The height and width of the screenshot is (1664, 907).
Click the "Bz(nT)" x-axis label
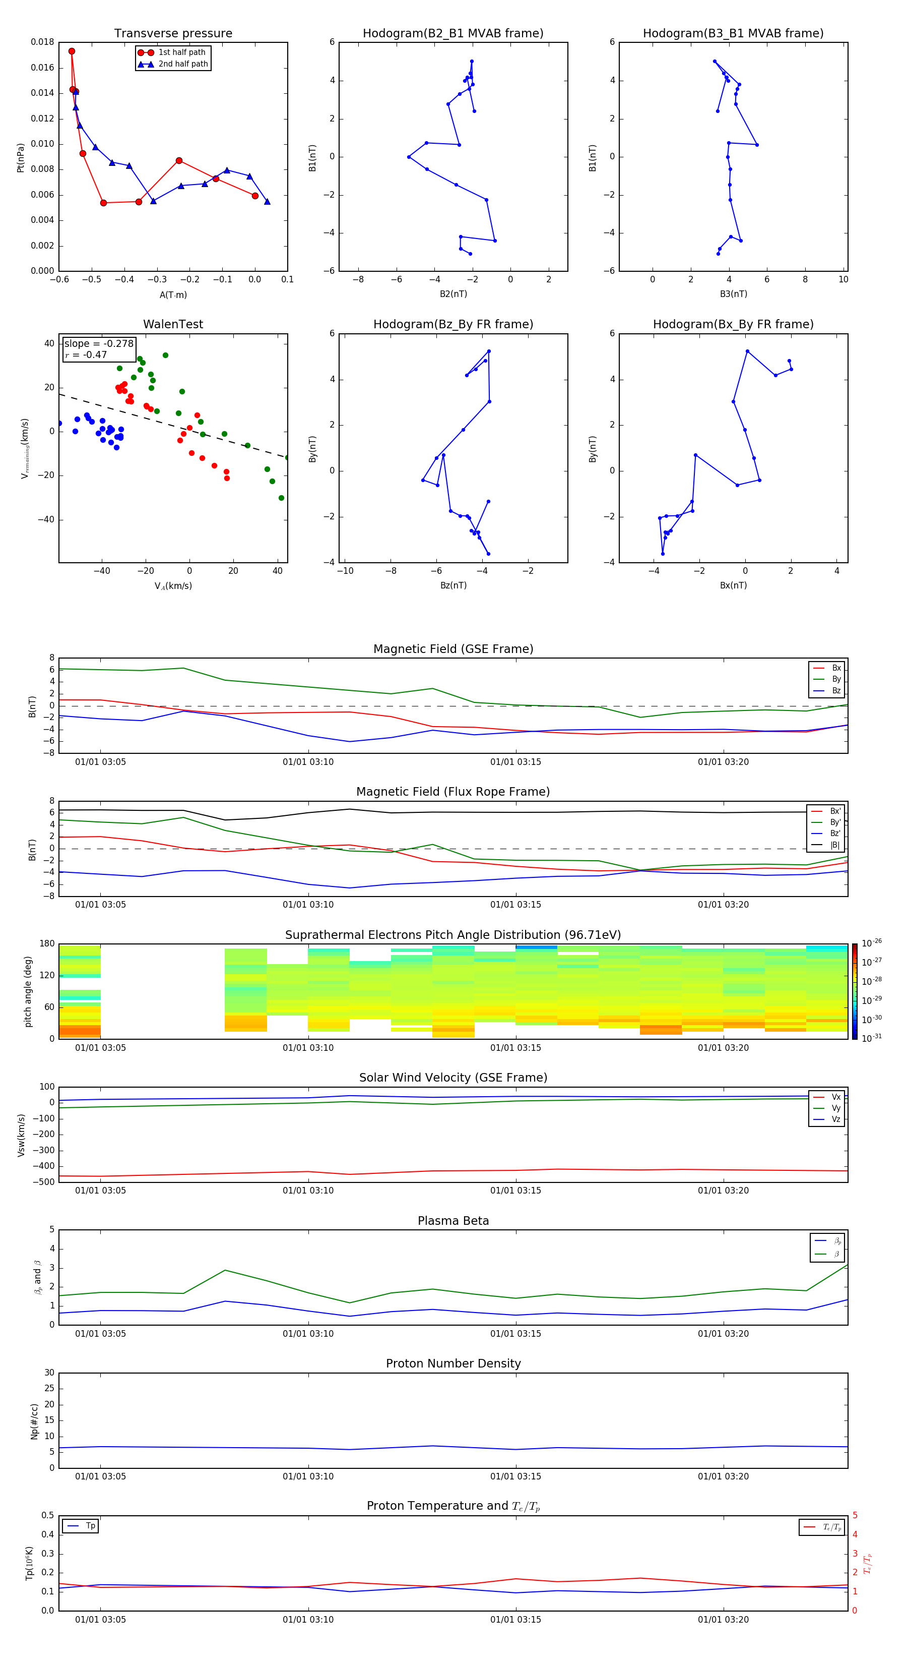click(x=453, y=585)
